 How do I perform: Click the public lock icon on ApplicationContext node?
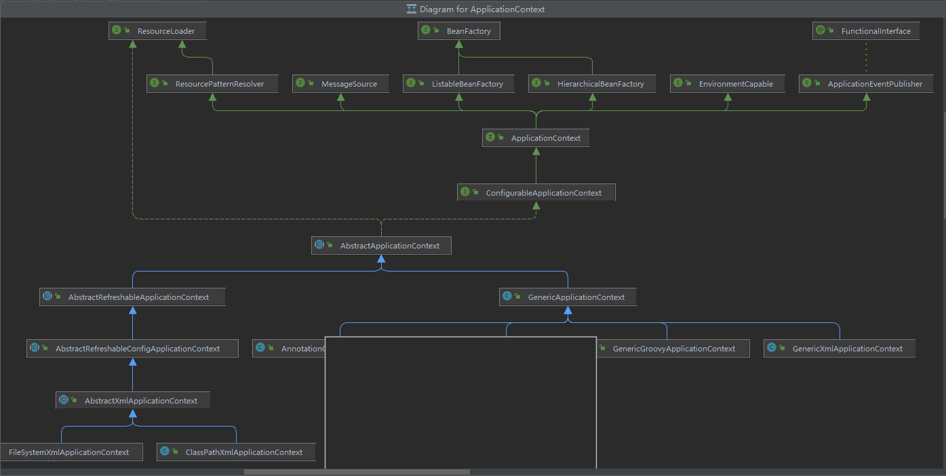tap(501, 138)
